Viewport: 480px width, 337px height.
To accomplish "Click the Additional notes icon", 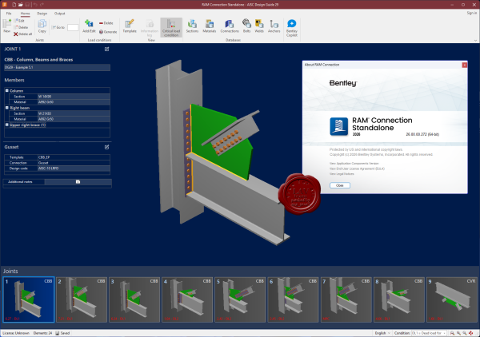I will click(78, 182).
